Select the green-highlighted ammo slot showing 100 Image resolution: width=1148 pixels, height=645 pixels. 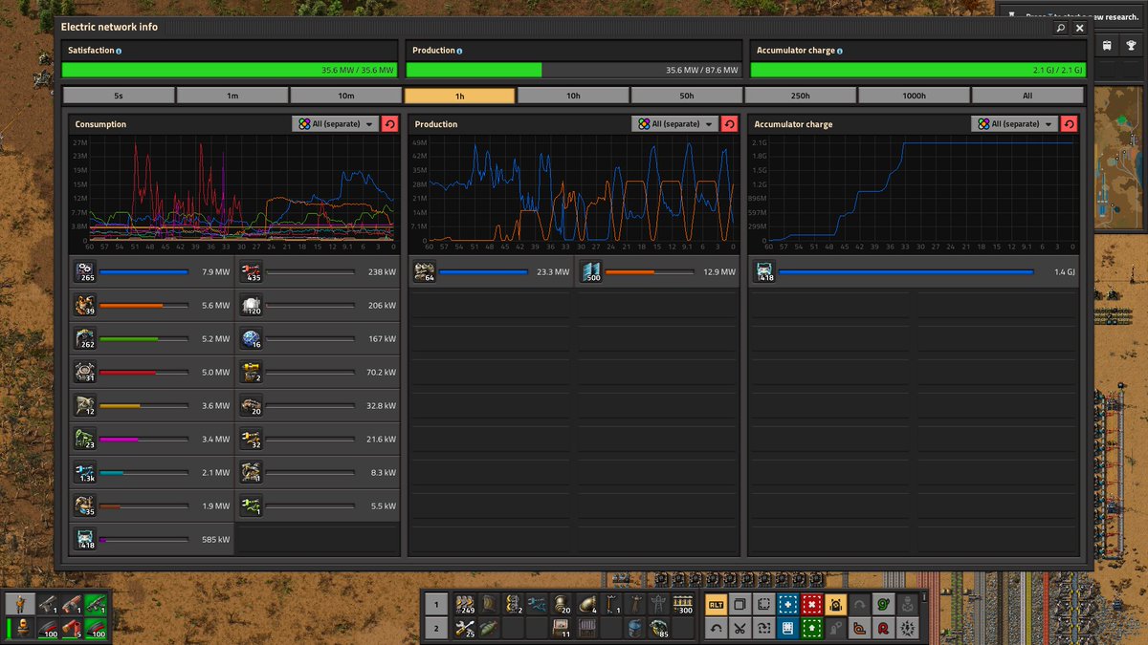pyautogui.click(x=97, y=628)
